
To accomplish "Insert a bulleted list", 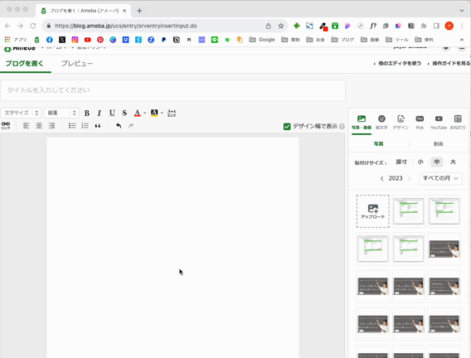I will tap(72, 126).
